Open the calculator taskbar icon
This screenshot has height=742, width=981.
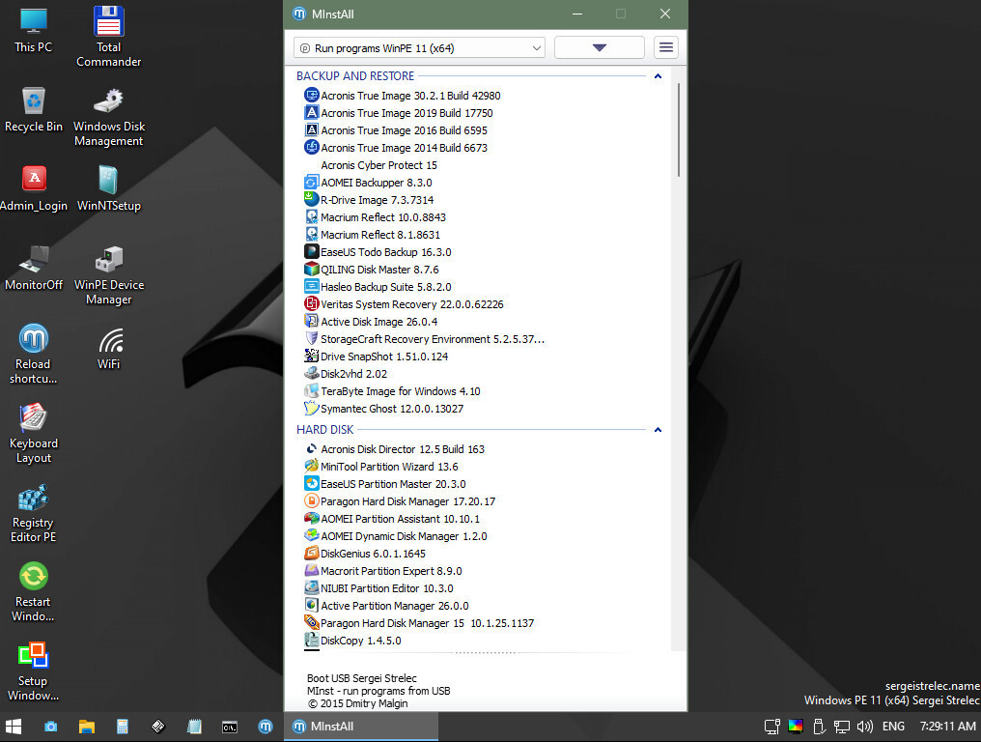point(123,727)
